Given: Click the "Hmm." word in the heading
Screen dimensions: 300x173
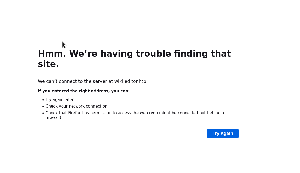Looking at the screenshot, I should [x=52, y=54].
